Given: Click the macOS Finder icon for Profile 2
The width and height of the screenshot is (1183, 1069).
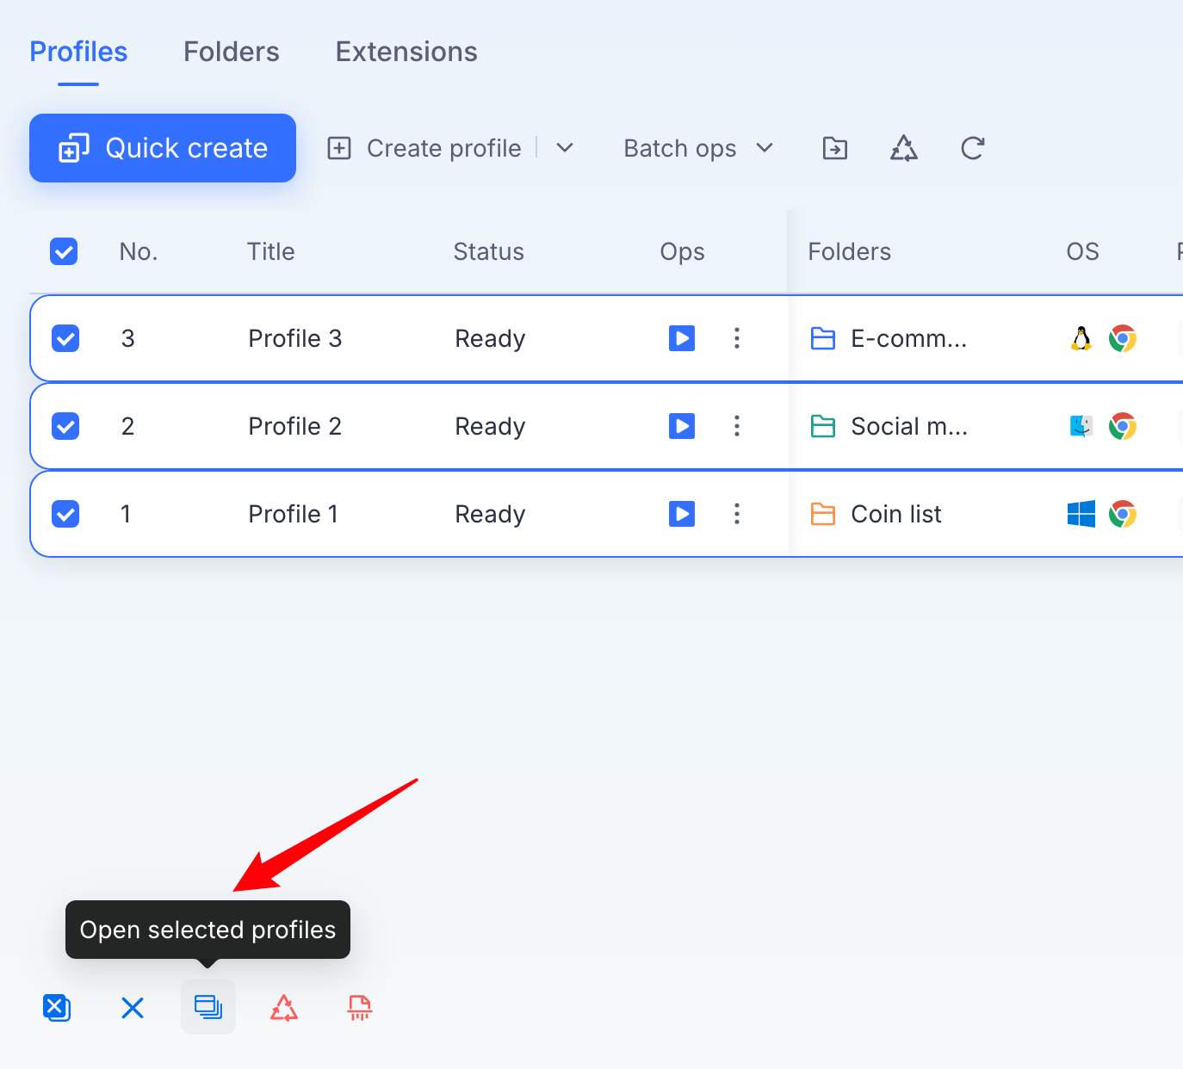Looking at the screenshot, I should pos(1081,426).
